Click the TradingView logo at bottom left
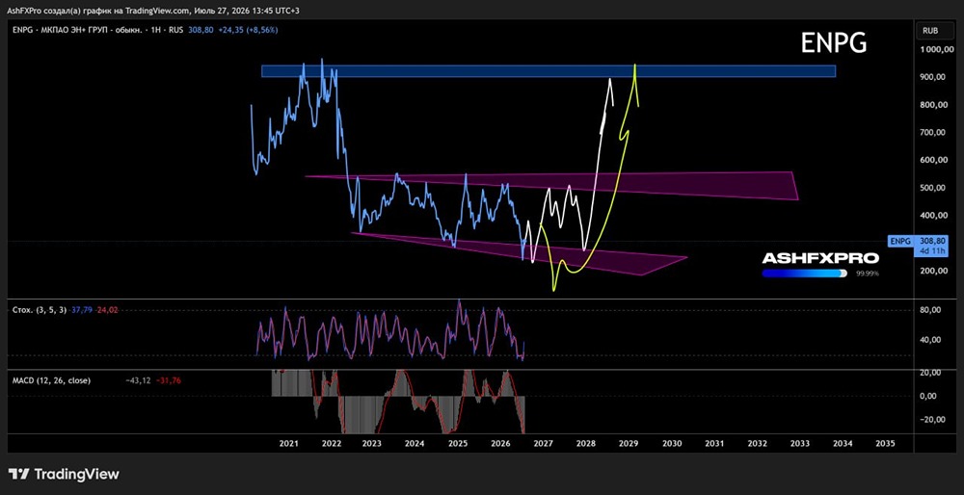The height and width of the screenshot is (495, 964). [64, 474]
